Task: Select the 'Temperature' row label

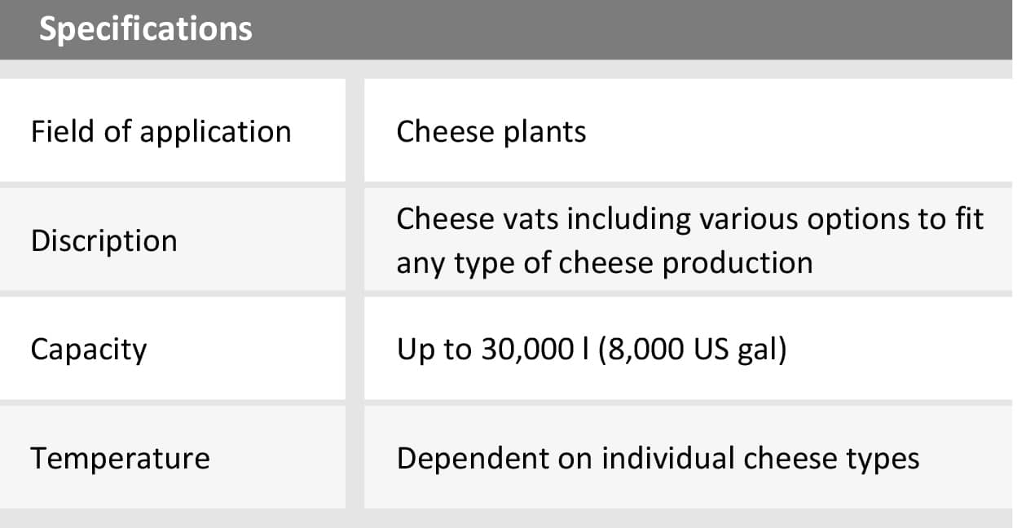Action: click(x=120, y=458)
